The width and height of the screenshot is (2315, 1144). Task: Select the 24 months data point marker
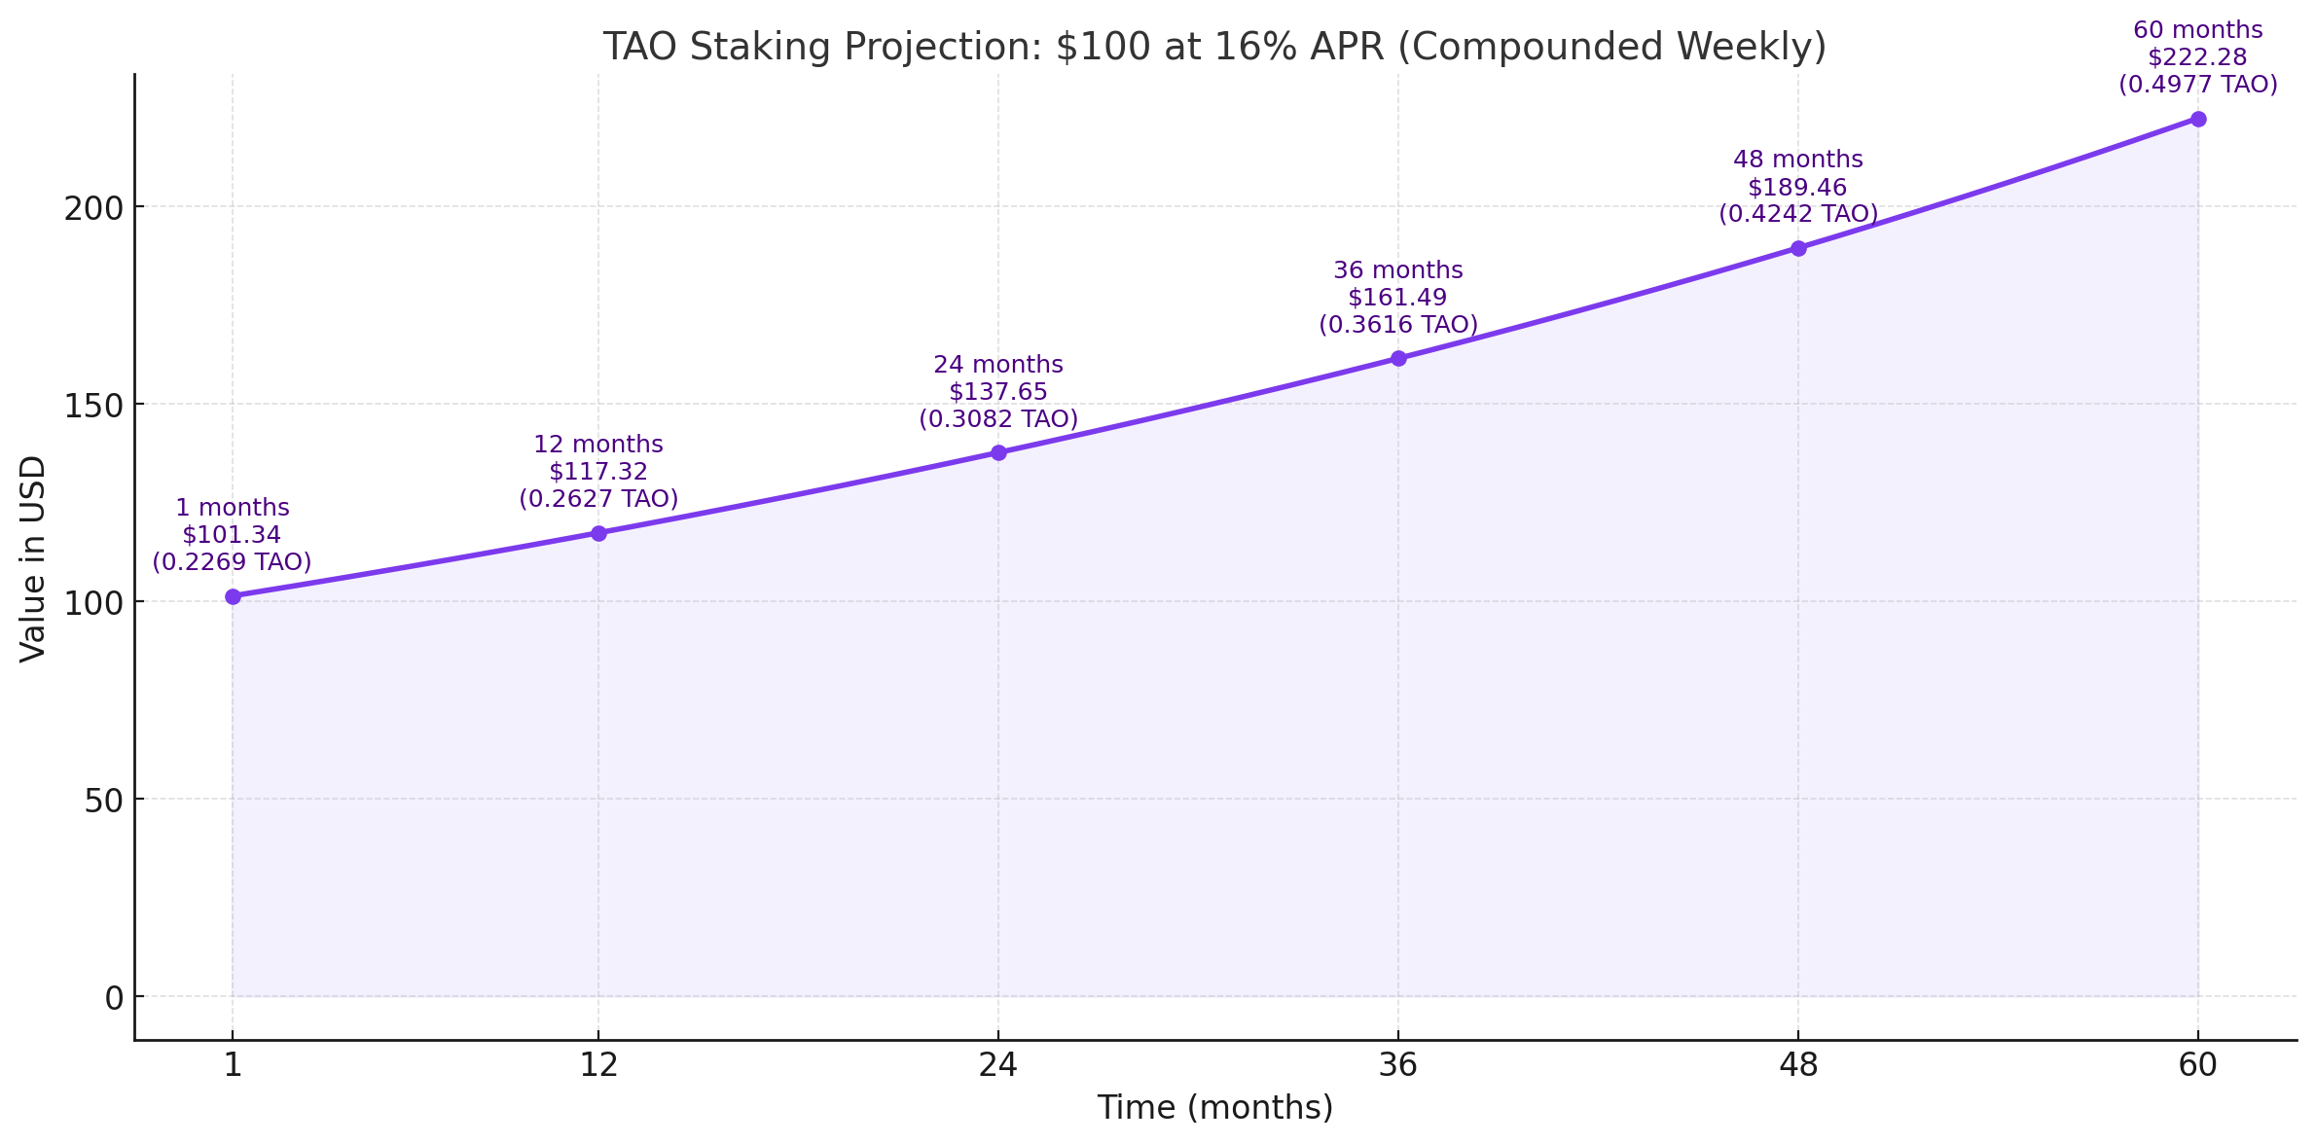[998, 452]
